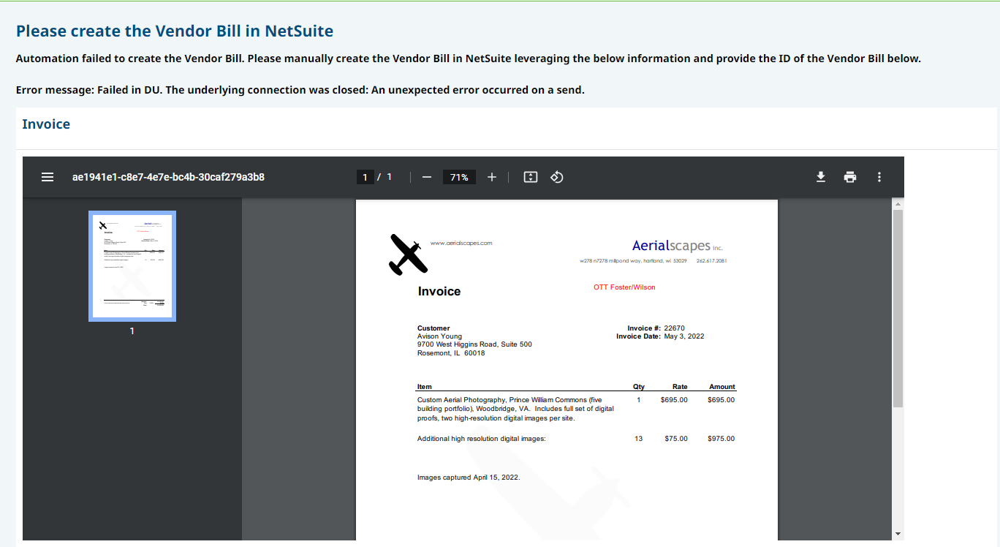The width and height of the screenshot is (1000, 547).
Task: Download the invoice PDF
Action: 821,177
